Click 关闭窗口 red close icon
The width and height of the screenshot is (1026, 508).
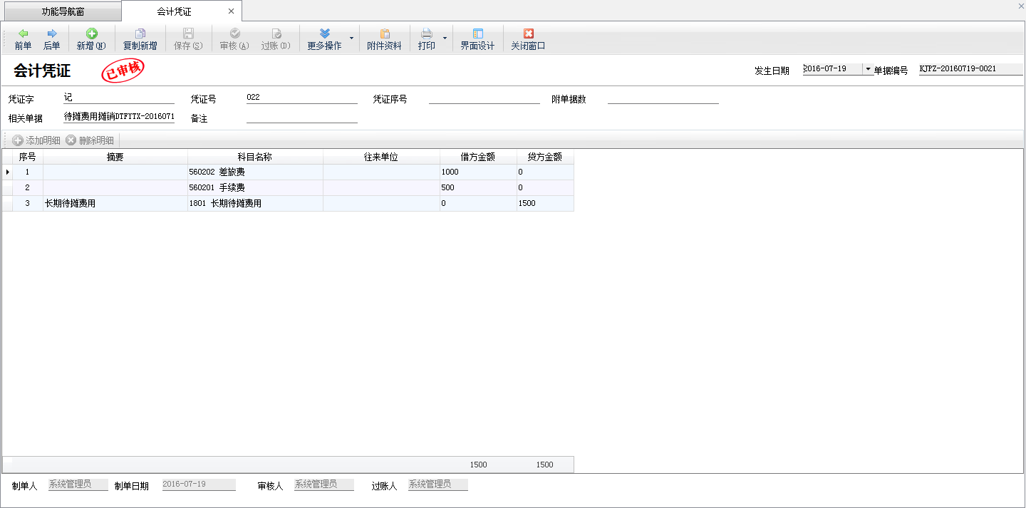[528, 34]
